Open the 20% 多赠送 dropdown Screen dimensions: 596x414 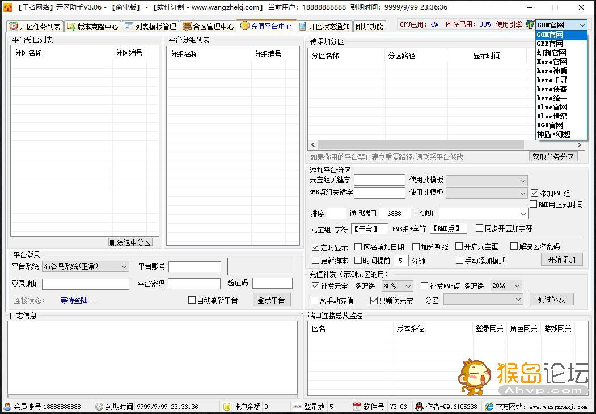pos(505,286)
